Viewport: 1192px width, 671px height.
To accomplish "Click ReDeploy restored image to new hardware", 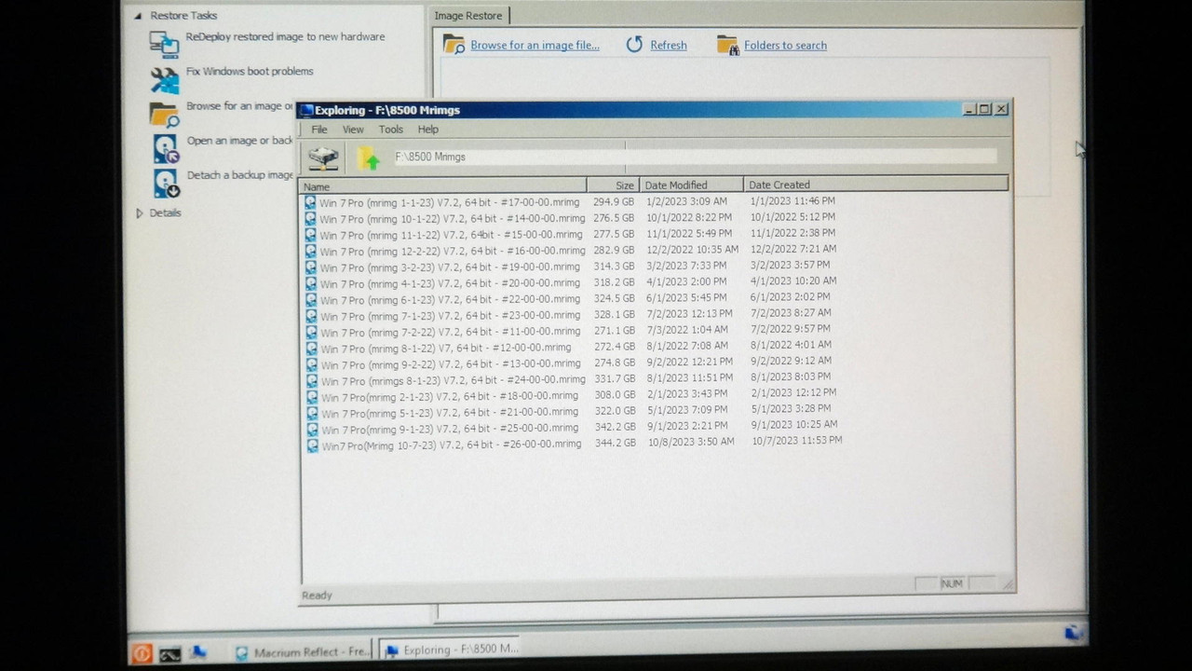I will 285,36.
